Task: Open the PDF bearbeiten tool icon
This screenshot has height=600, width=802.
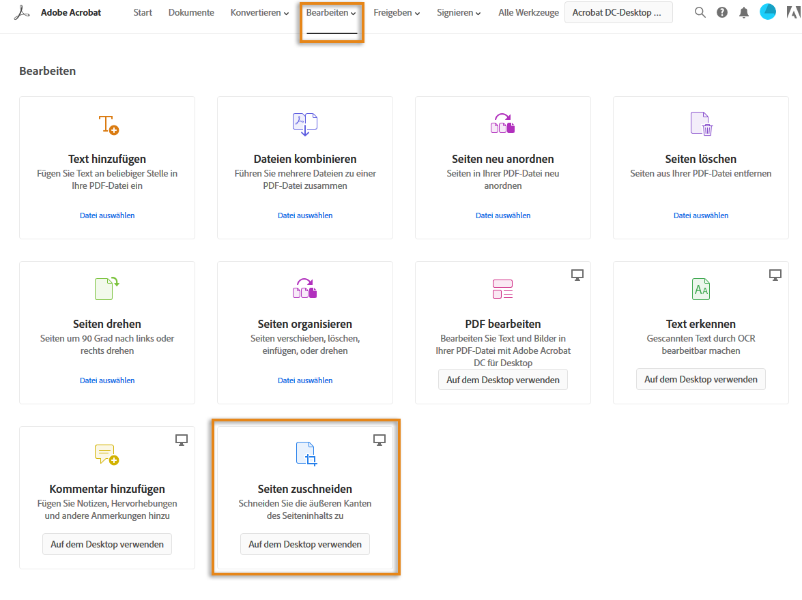Action: click(x=502, y=289)
